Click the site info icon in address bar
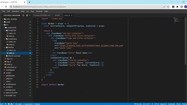187x105 pixels. tap(11, 7)
